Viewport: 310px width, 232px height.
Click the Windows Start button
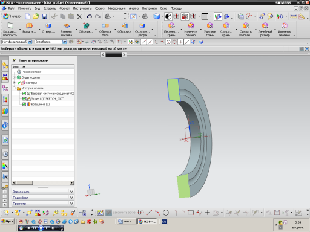[x=8, y=221]
